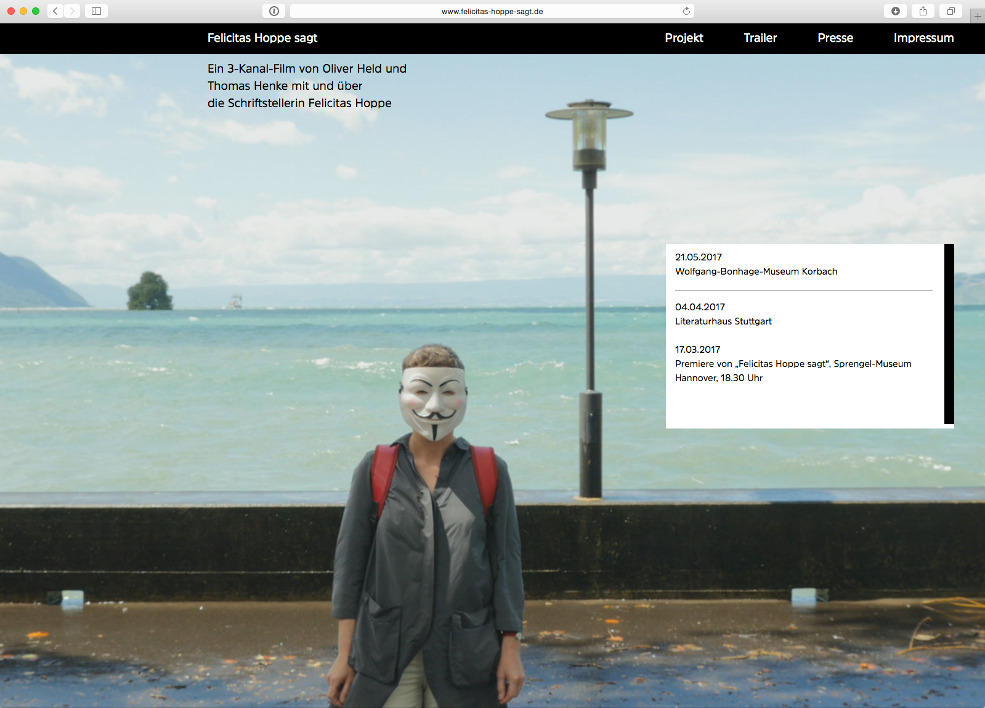Image resolution: width=985 pixels, height=708 pixels.
Task: Select the 21.05.2017 date entry
Action: tap(699, 257)
